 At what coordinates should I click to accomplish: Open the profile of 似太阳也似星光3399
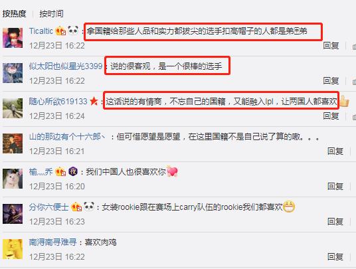[x=66, y=66]
